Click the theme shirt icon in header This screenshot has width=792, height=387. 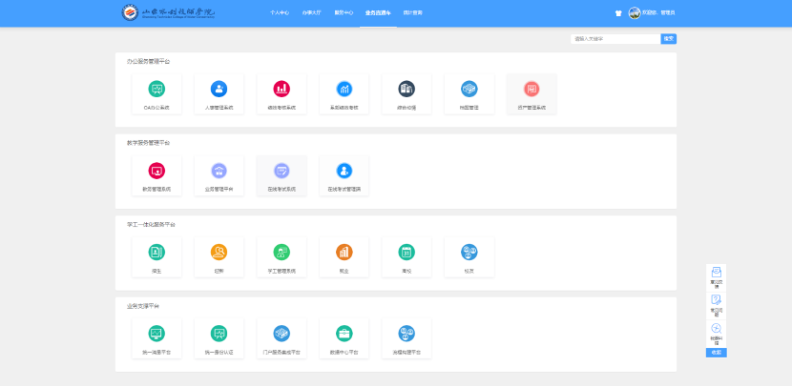coord(617,14)
